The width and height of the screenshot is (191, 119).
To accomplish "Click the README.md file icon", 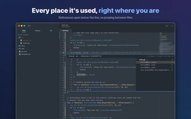I will pos(20,54).
